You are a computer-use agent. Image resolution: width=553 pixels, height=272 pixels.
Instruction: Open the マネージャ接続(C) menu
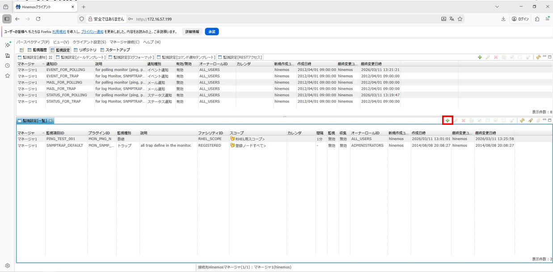[124, 42]
